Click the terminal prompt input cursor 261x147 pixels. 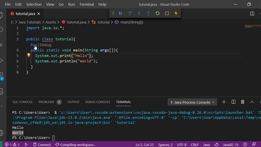pyautogui.click(x=53, y=138)
